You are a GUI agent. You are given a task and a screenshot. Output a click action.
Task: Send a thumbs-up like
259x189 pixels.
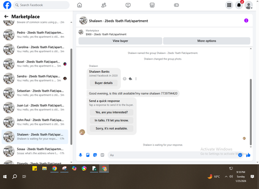pos(248,155)
